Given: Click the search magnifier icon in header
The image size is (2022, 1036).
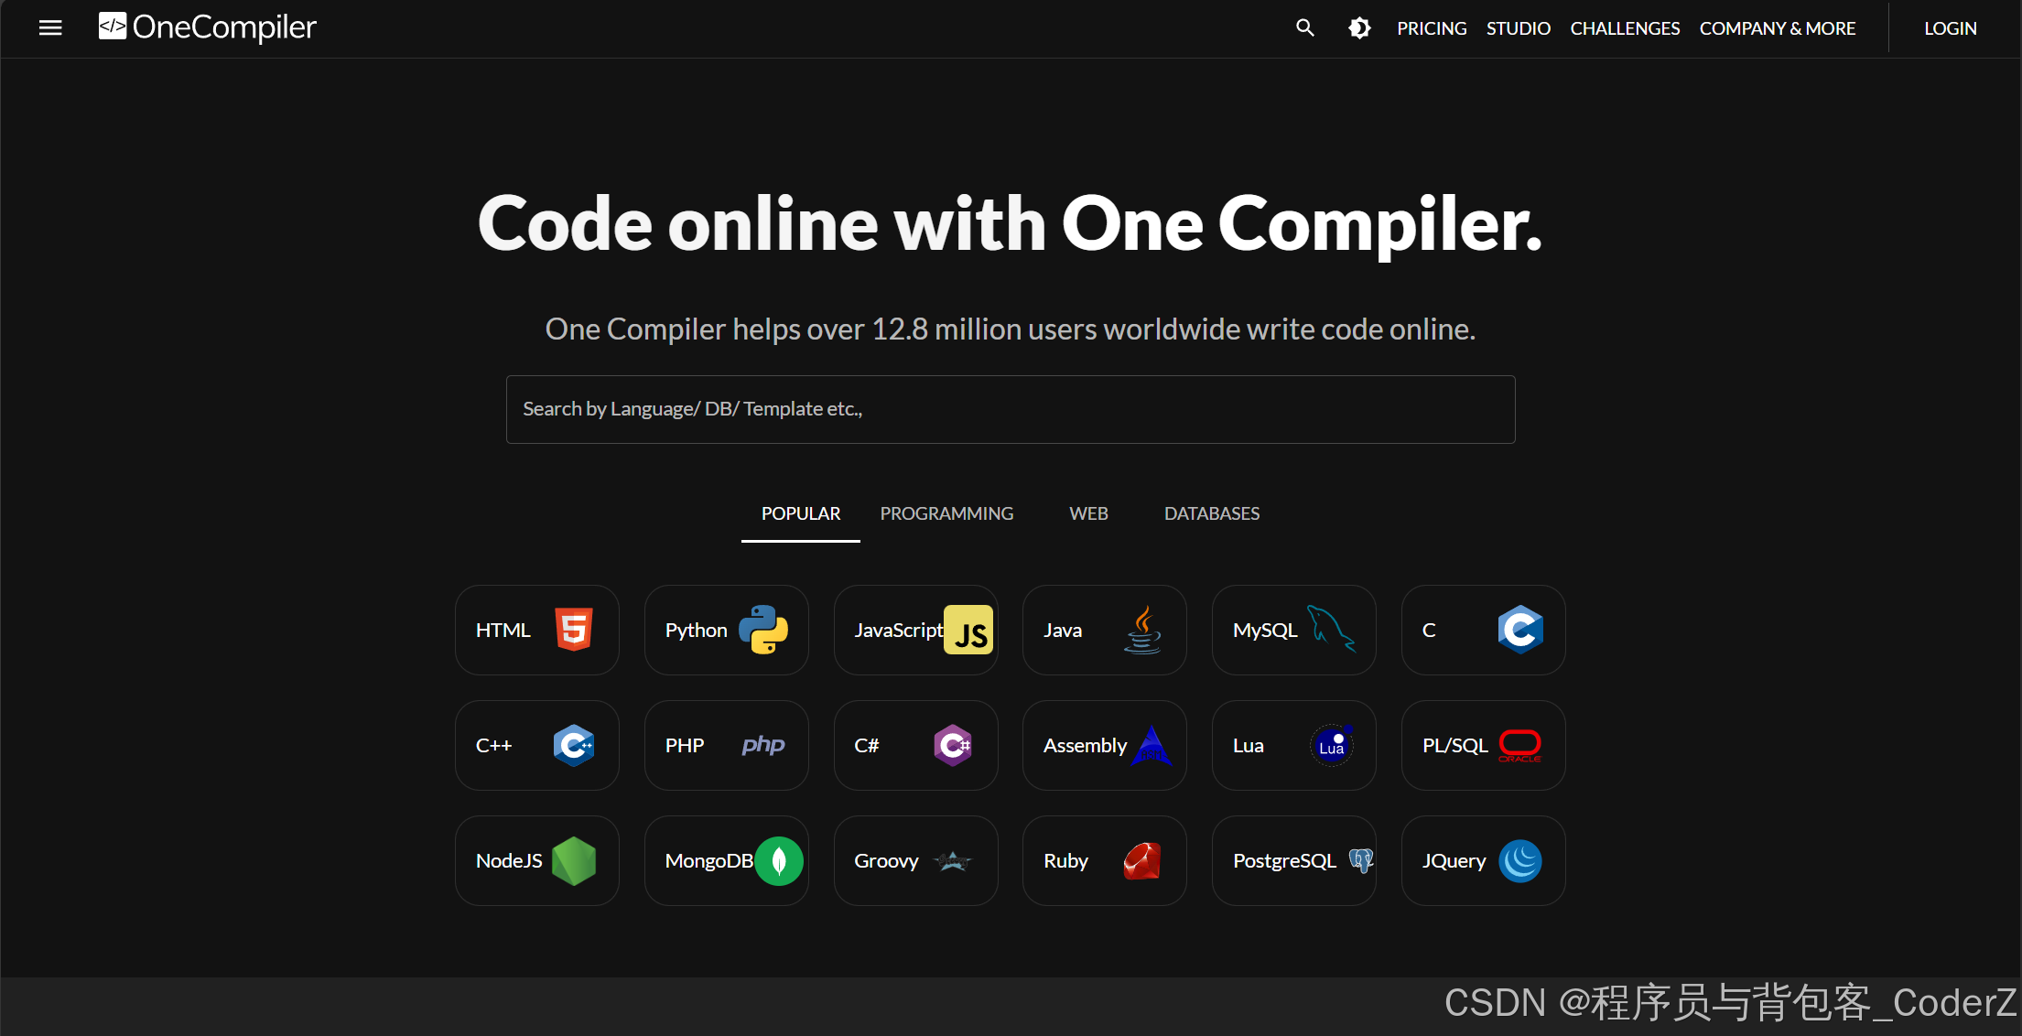Looking at the screenshot, I should coord(1304,28).
